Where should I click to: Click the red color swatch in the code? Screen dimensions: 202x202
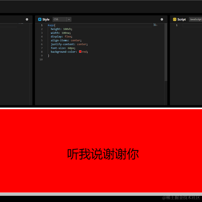[x=80, y=51]
